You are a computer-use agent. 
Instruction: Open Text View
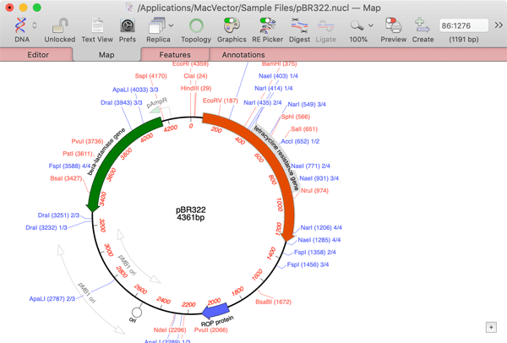tap(97, 25)
